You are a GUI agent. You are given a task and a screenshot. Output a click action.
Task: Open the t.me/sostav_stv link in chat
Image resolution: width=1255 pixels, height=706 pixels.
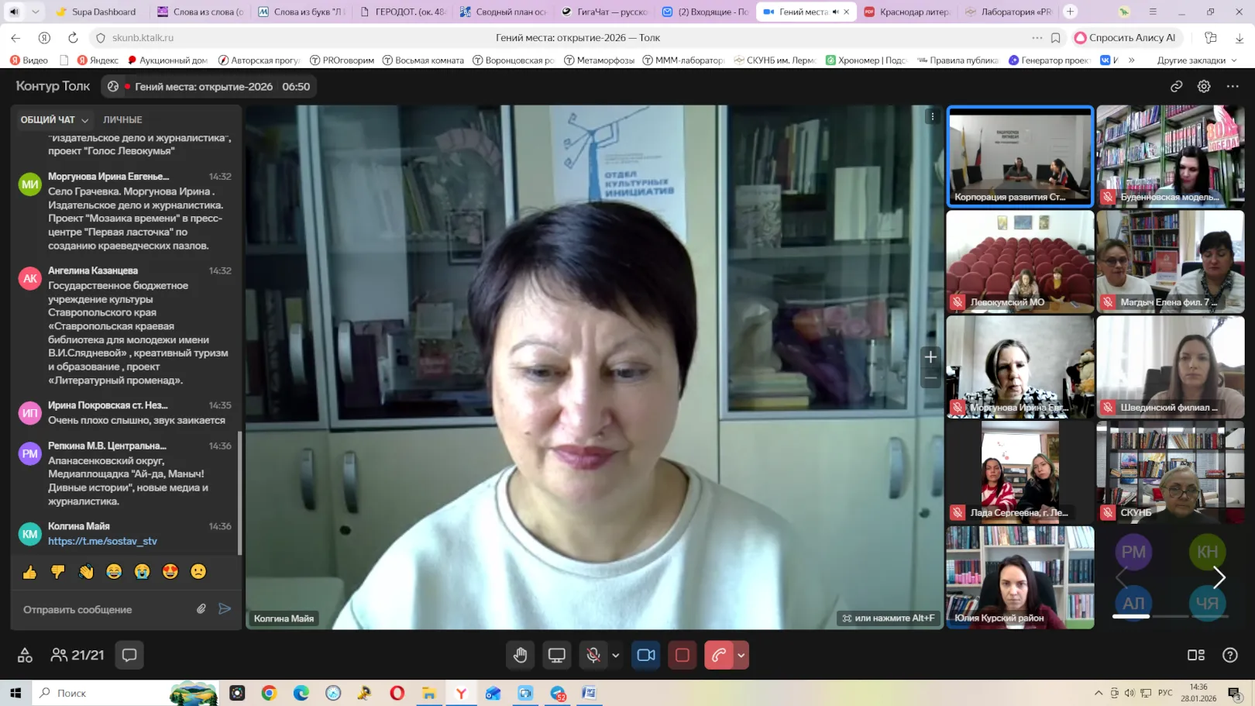pyautogui.click(x=102, y=541)
